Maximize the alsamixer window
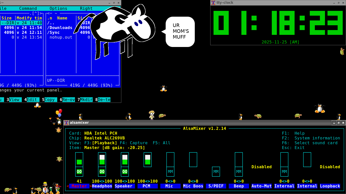The image size is (346, 194). [339, 123]
